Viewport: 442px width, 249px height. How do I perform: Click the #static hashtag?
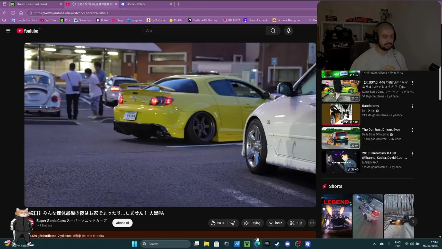(x=87, y=236)
